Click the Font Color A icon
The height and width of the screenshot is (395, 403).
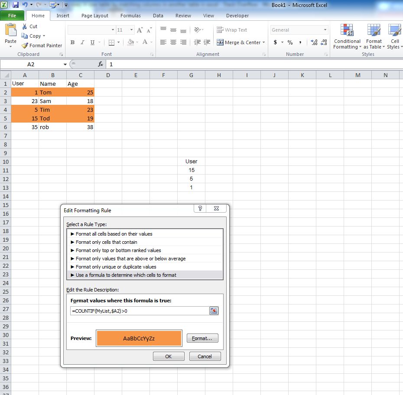tap(145, 42)
